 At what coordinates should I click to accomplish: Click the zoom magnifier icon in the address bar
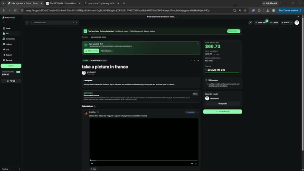point(240,10)
